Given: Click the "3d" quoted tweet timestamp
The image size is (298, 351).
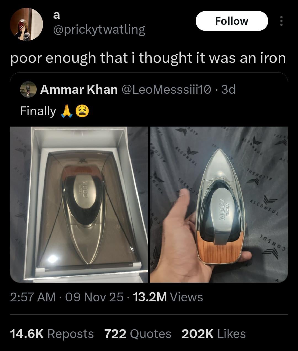Looking at the screenshot, I should (x=228, y=89).
